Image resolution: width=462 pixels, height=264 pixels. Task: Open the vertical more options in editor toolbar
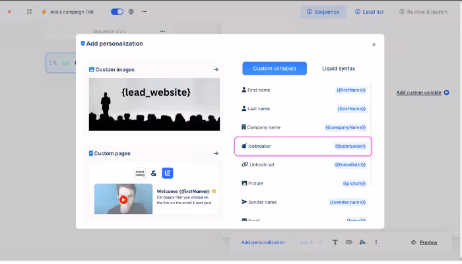(376, 242)
